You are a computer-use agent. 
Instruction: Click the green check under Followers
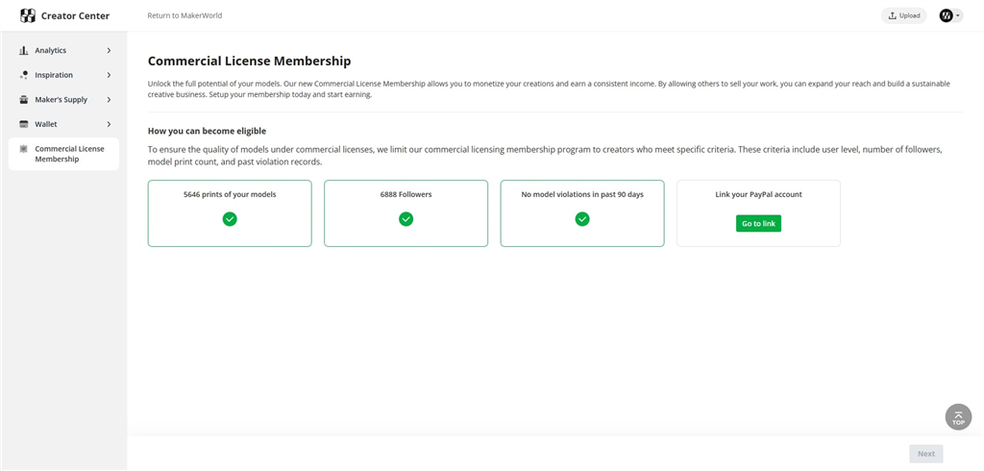coord(406,219)
